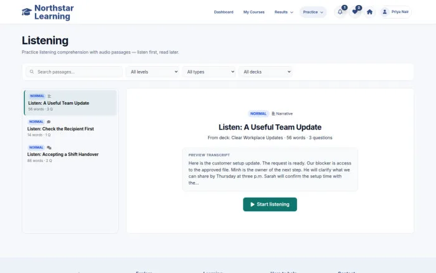Screen dimensions: 436x273
Task: Go to home via house icon
Action: (x=369, y=12)
